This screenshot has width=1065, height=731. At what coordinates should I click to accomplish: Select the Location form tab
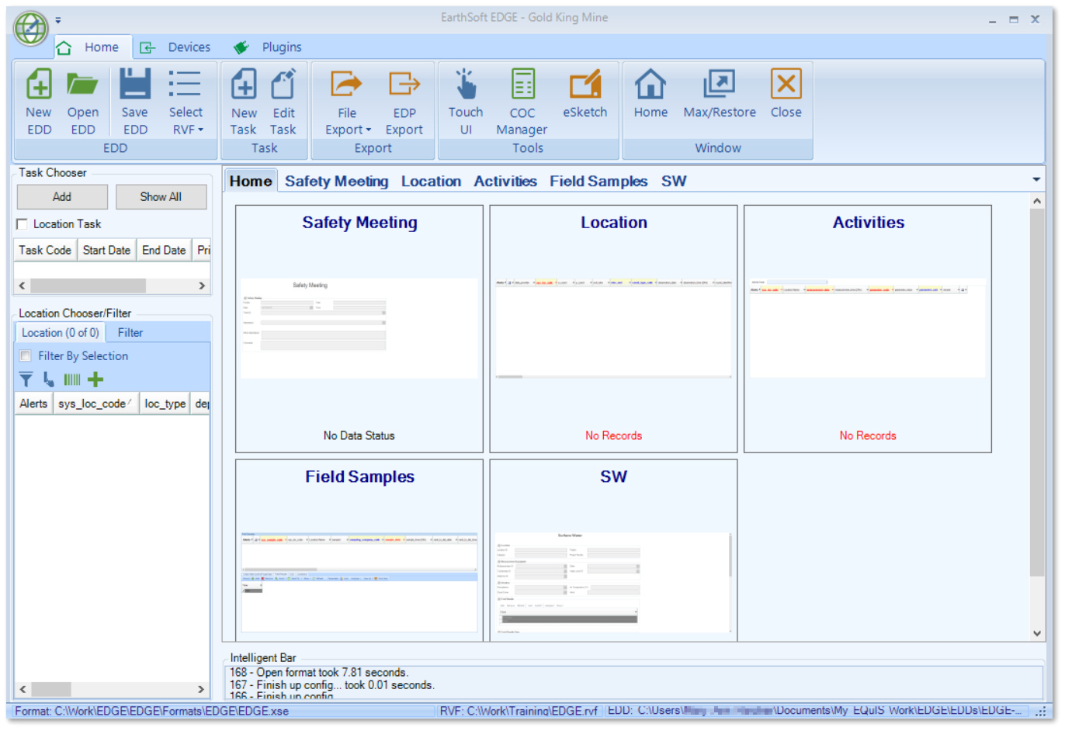coord(431,181)
